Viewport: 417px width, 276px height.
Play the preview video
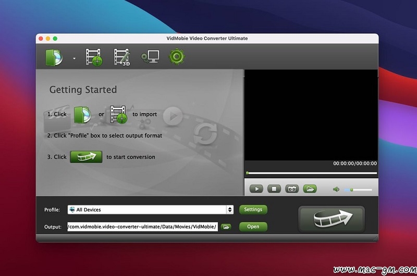[256, 189]
